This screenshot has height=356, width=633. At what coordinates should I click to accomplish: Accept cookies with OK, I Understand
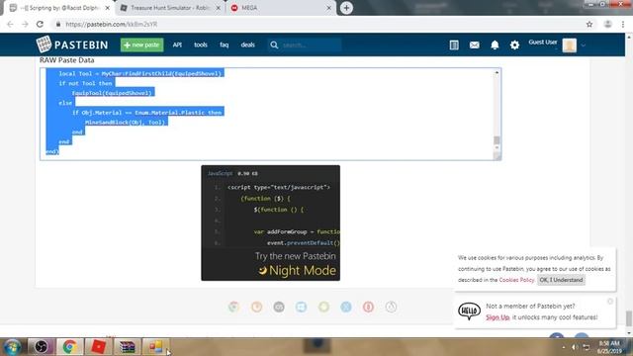tap(561, 280)
